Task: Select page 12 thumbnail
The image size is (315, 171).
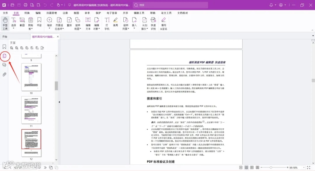Action: pyautogui.click(x=31, y=143)
